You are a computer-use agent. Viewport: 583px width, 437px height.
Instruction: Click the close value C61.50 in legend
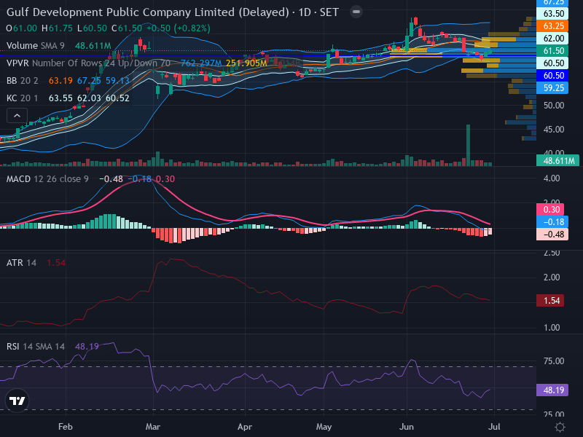127,28
